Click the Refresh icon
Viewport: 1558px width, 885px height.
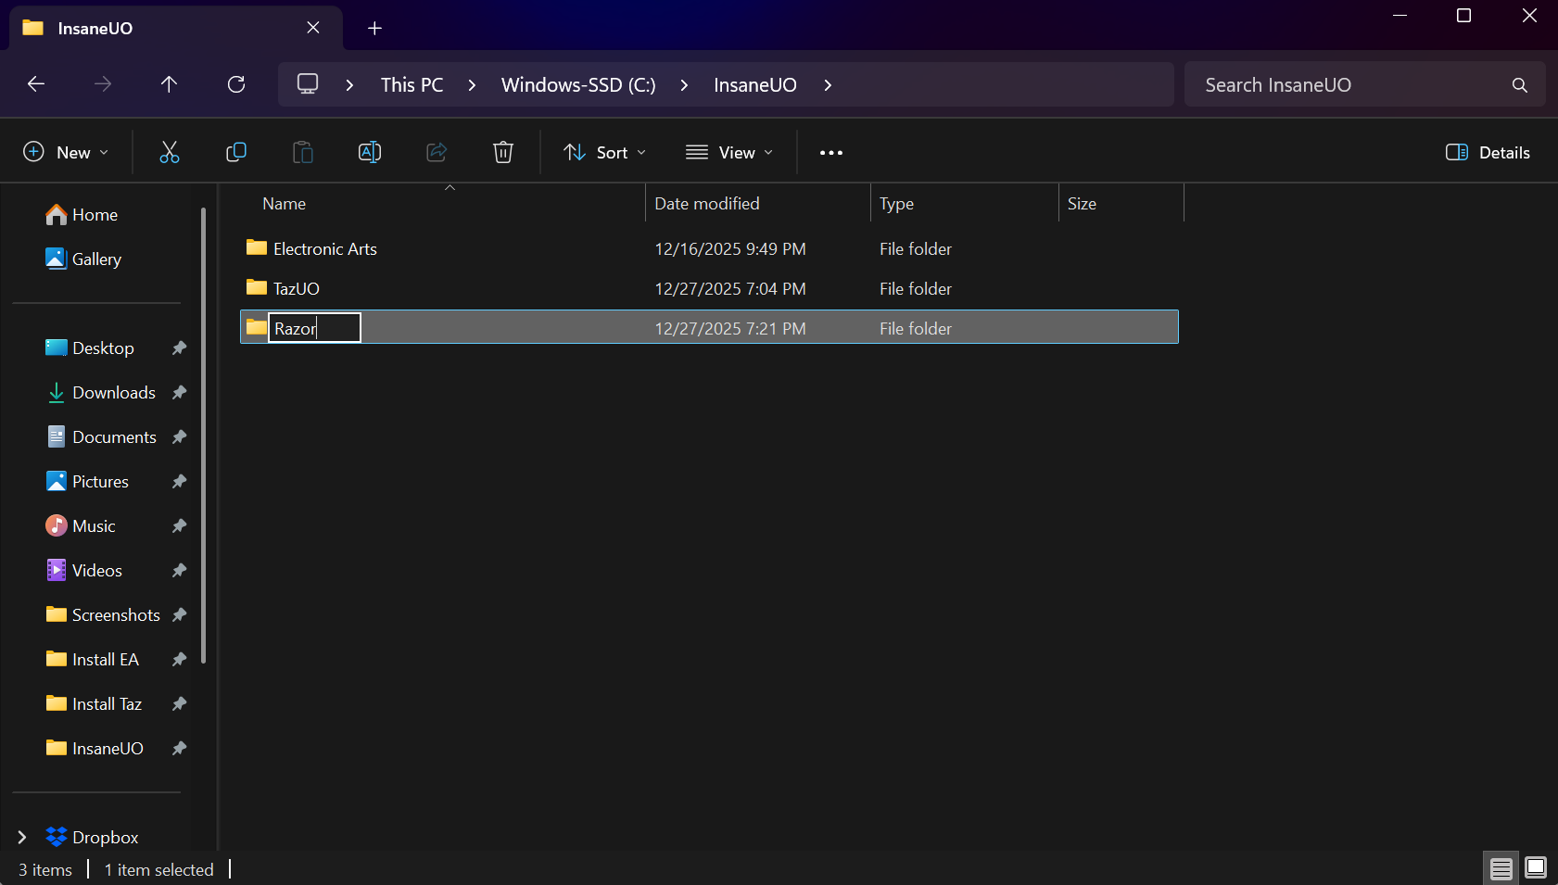(x=236, y=84)
